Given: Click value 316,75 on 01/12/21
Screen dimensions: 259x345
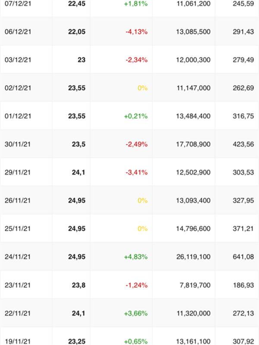Looking at the screenshot, I should [x=244, y=116].
